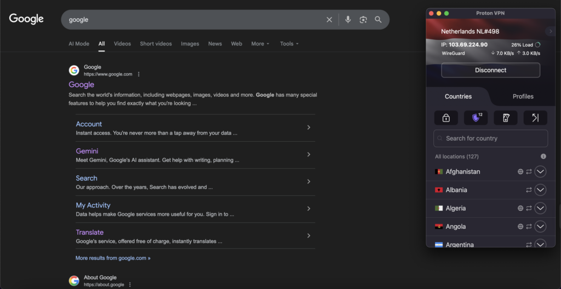Open the Search sitelink
Viewport: 561px width, 289px height.
click(87, 178)
